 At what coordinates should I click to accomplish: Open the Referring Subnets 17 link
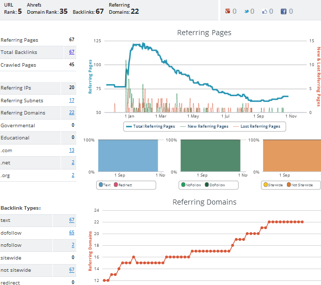click(72, 100)
